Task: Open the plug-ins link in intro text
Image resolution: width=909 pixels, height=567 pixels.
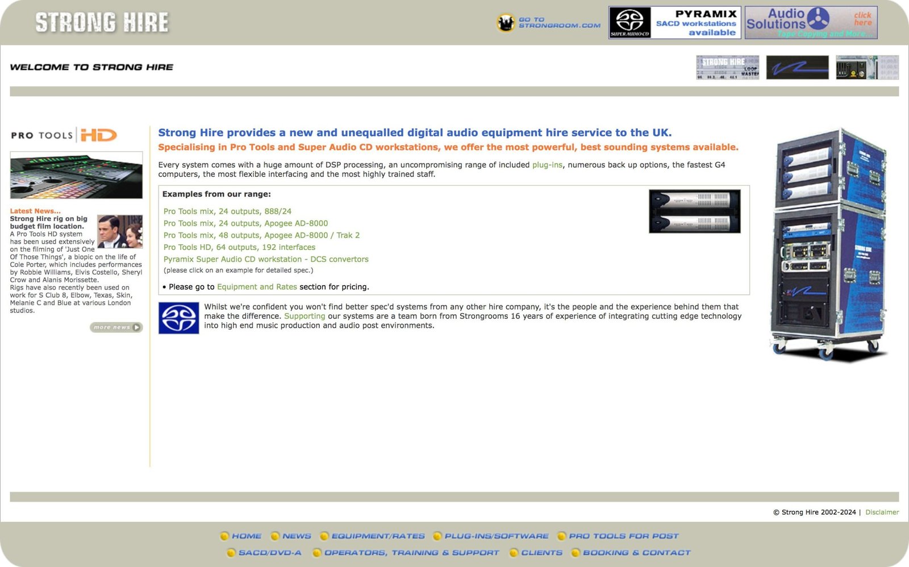Action: pos(547,165)
